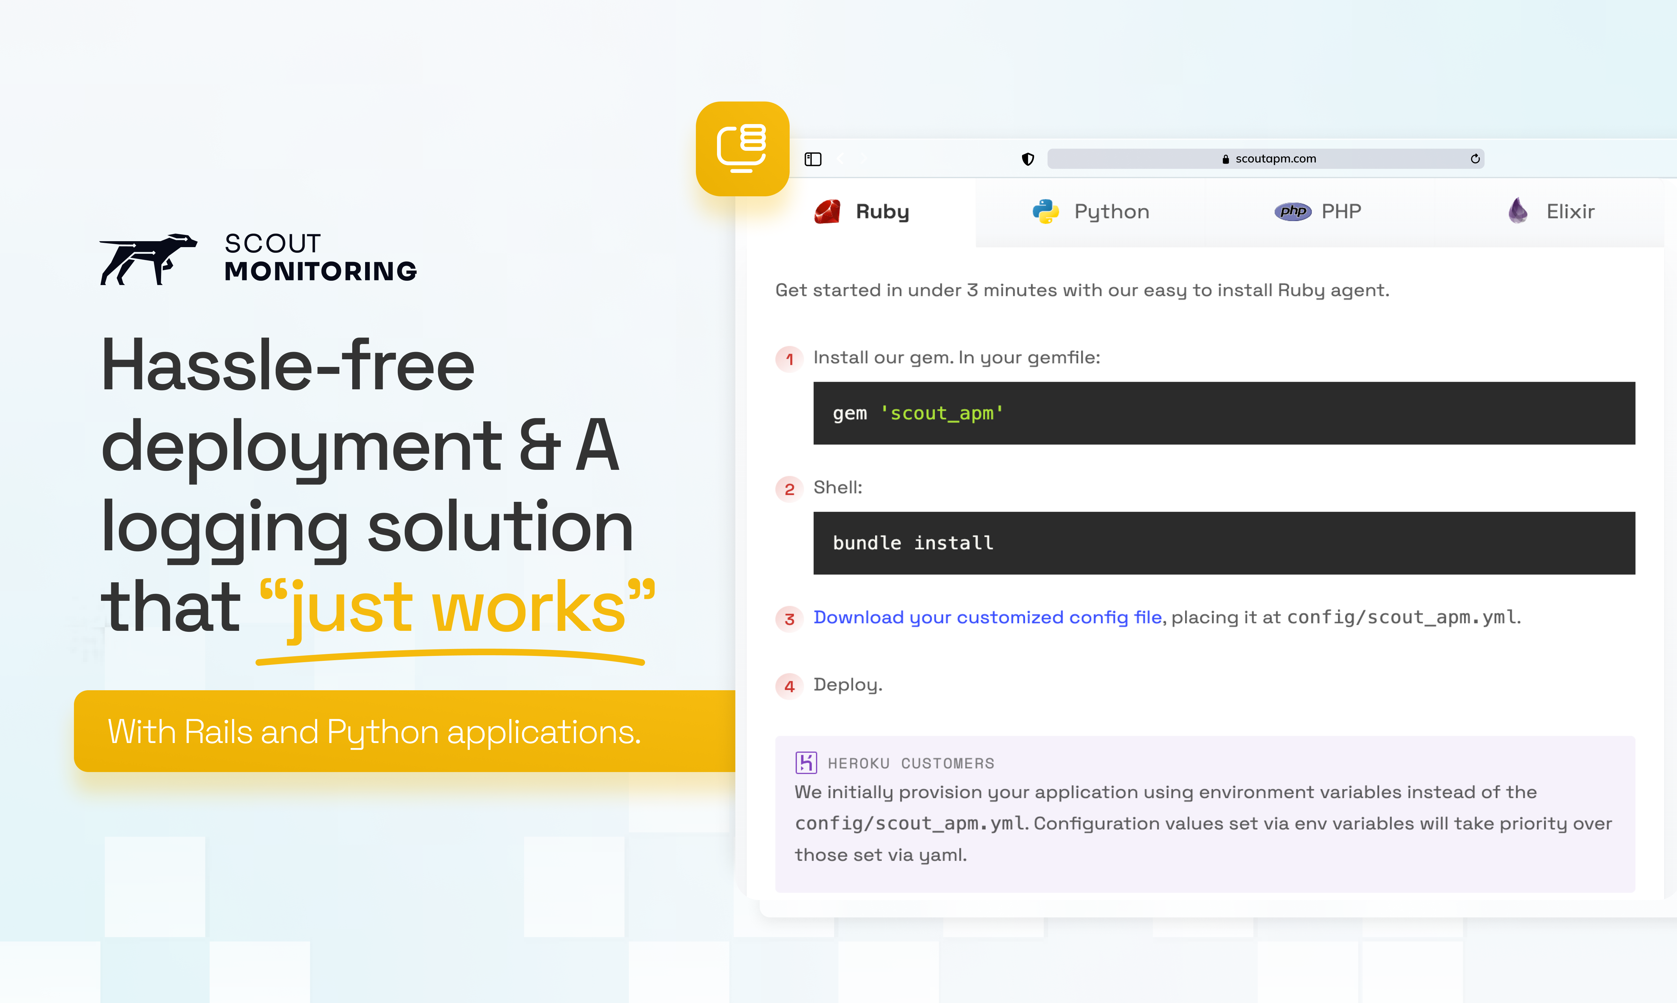The image size is (1677, 1003).
Task: Click the Get started in under 3 minutes text
Action: 1082,290
